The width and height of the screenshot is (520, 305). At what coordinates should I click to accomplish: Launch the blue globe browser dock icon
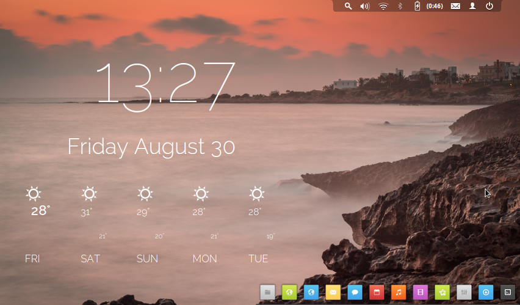pyautogui.click(x=311, y=292)
